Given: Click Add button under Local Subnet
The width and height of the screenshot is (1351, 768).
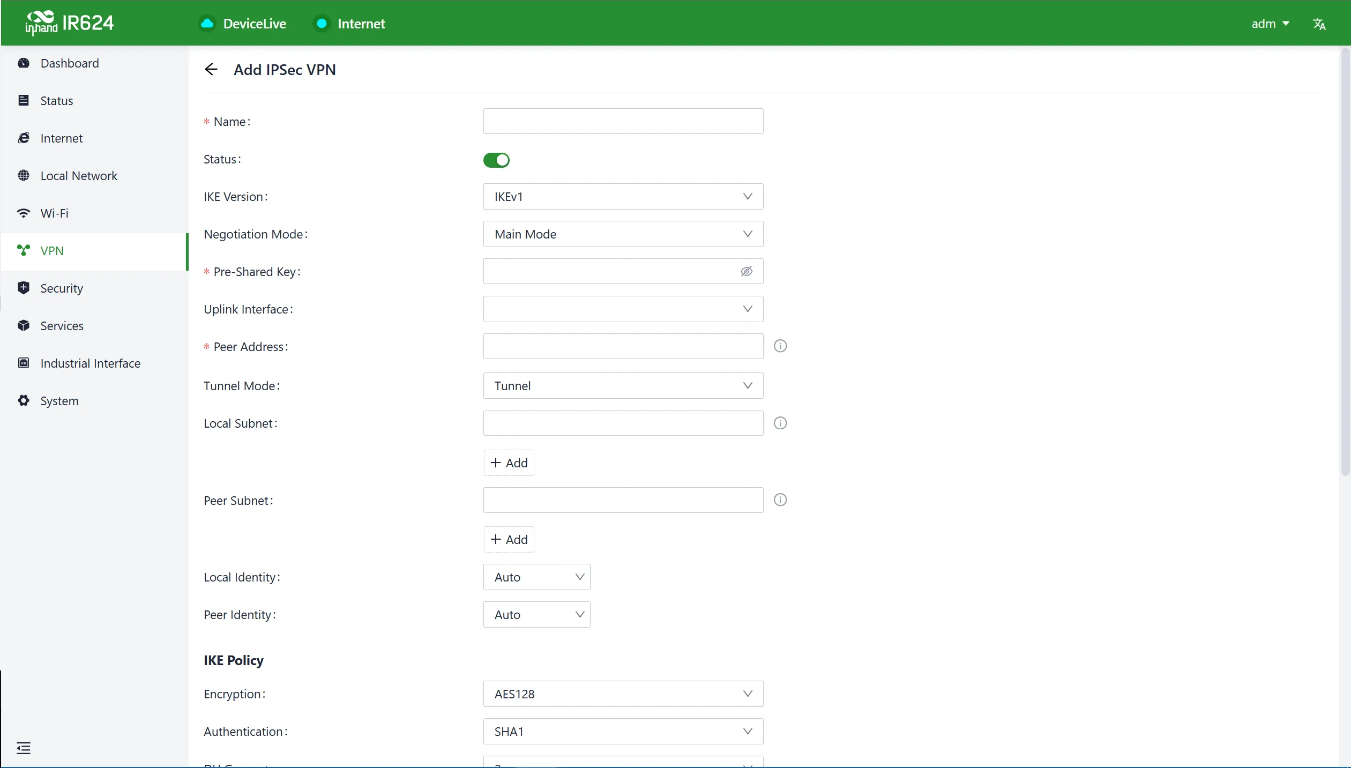Looking at the screenshot, I should [509, 463].
